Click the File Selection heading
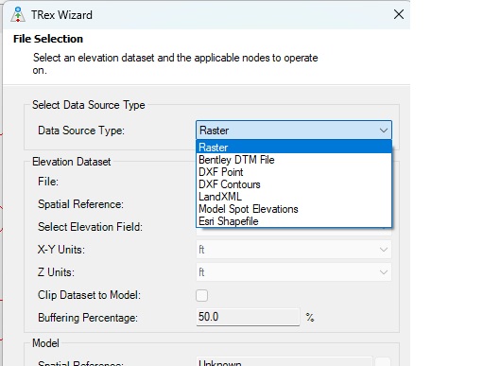Viewport: 483px width, 366px height. [48, 39]
